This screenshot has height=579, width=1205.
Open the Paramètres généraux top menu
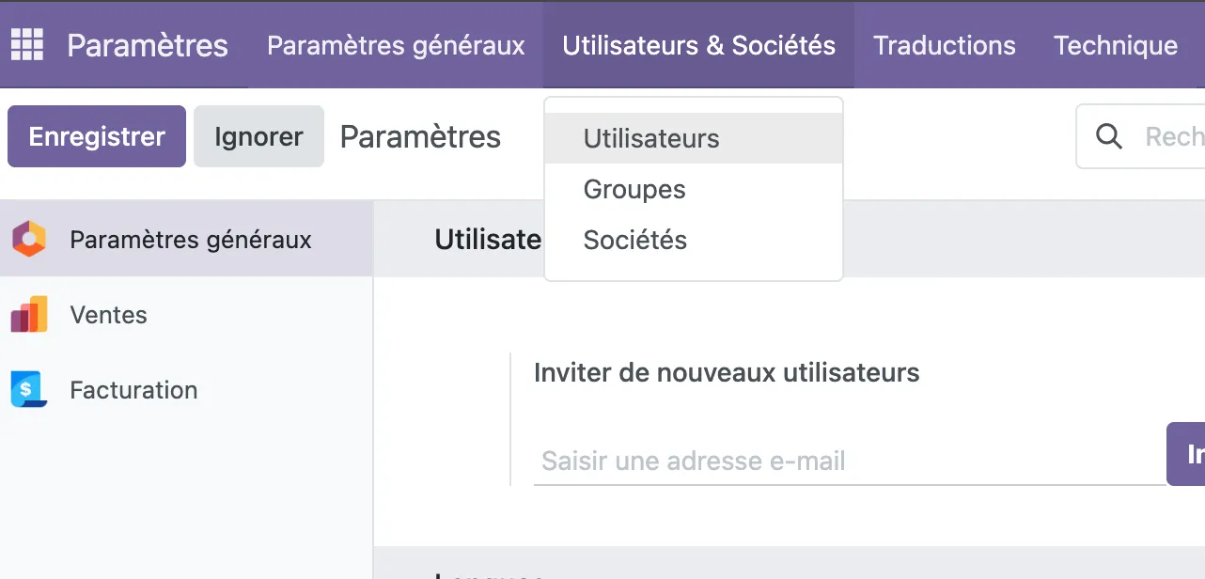point(396,45)
